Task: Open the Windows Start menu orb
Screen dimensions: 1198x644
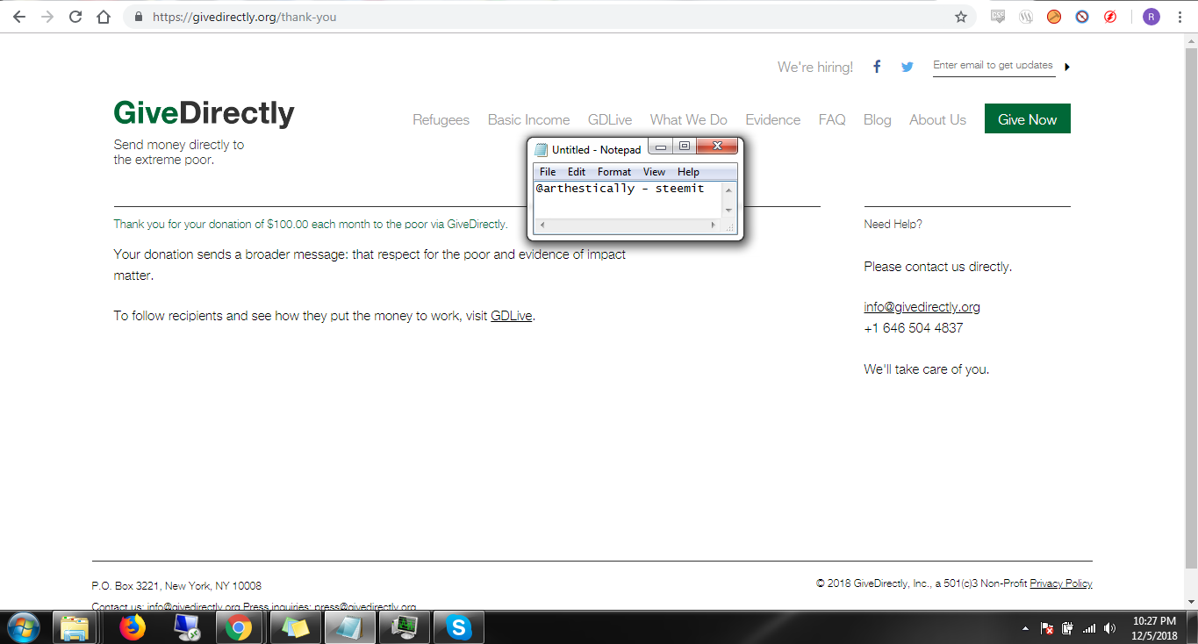Action: (x=25, y=627)
